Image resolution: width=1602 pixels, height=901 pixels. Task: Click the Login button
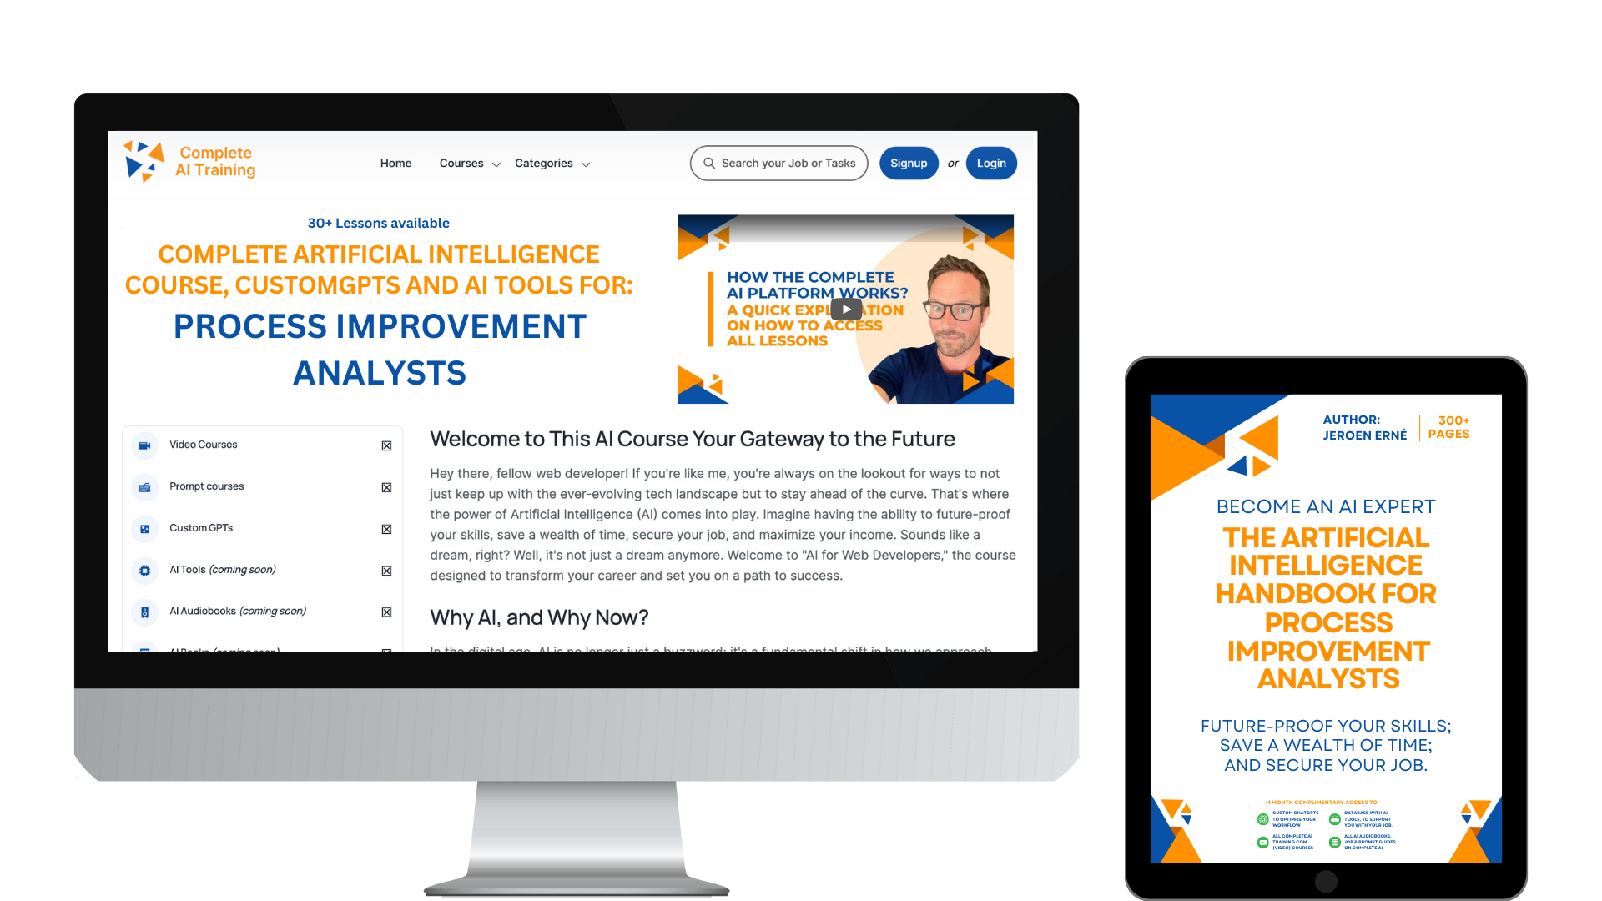tap(988, 163)
